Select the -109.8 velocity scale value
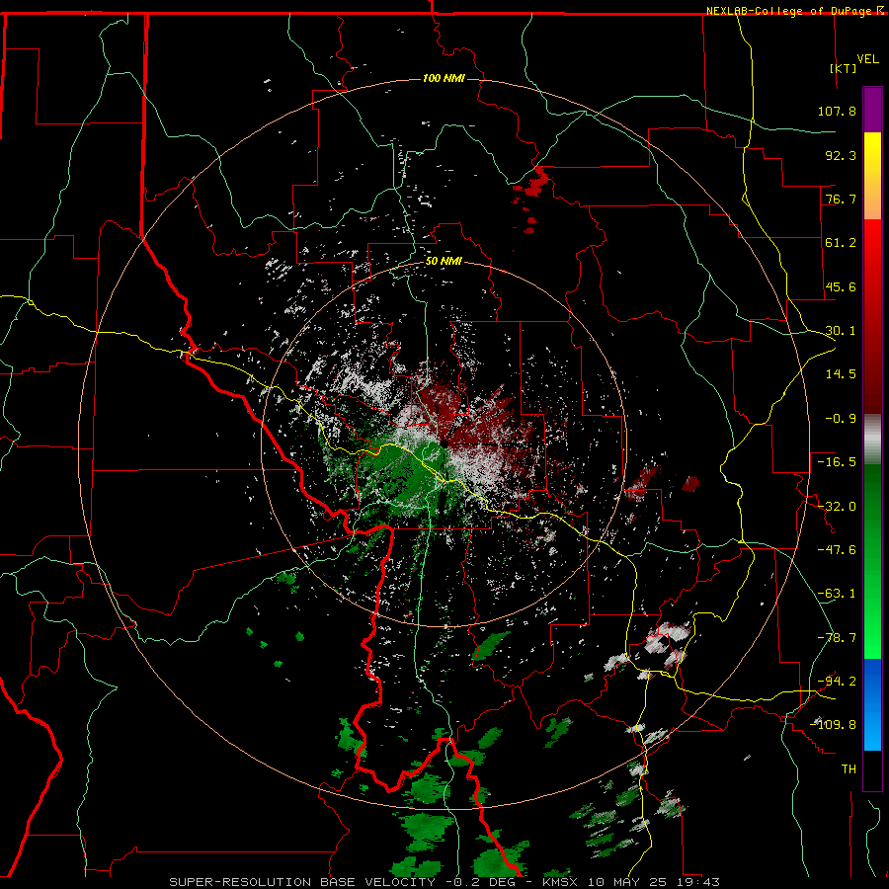The width and height of the screenshot is (889, 889). click(x=833, y=725)
